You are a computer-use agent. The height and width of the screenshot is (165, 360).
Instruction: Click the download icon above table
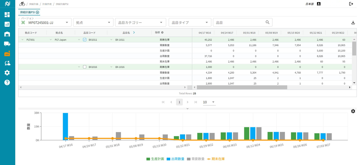tap(353, 23)
